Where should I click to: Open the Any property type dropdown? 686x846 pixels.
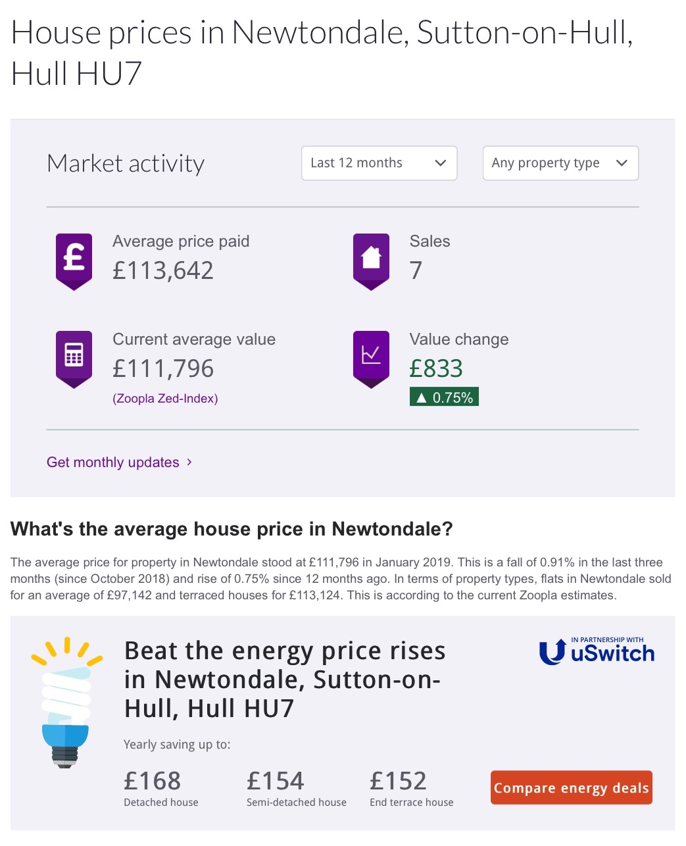(x=560, y=163)
